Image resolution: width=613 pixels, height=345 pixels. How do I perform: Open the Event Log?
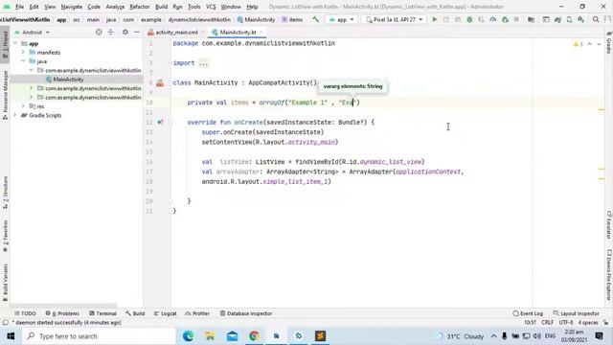pyautogui.click(x=528, y=313)
